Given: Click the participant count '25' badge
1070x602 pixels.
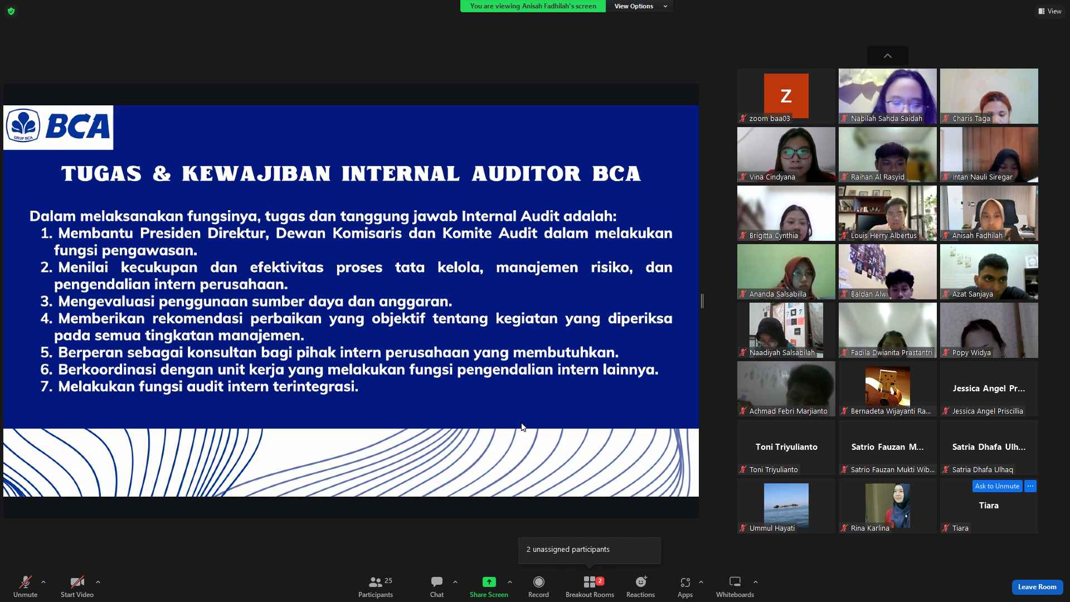Looking at the screenshot, I should click(x=388, y=580).
